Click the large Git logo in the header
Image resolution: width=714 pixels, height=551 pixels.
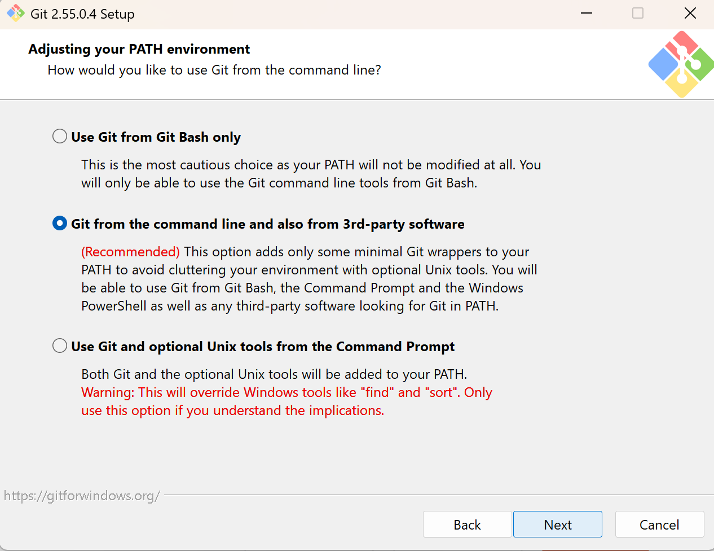click(x=681, y=64)
